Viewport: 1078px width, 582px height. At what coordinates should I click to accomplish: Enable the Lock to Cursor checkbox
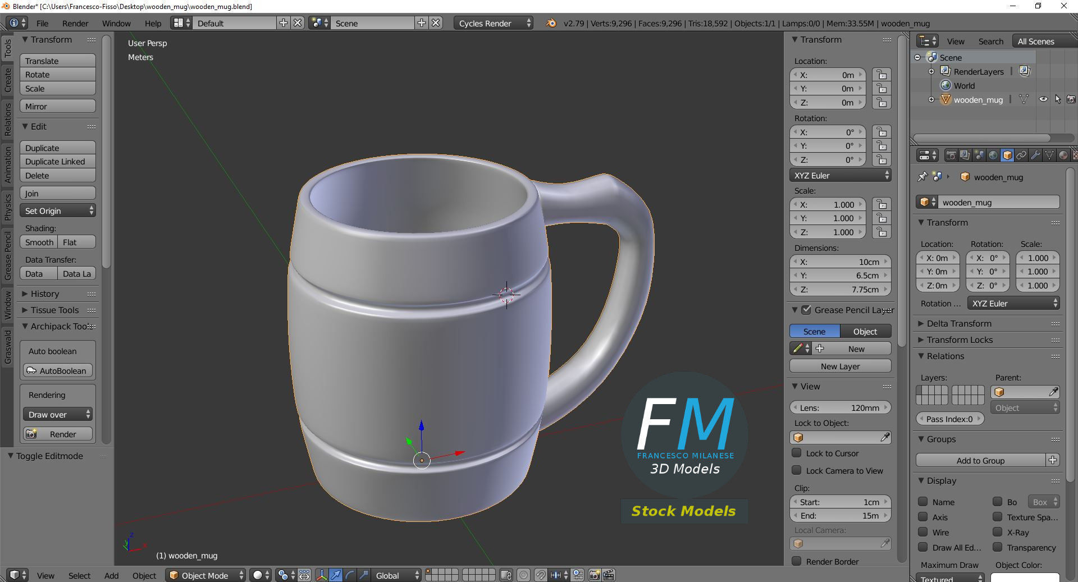pyautogui.click(x=796, y=453)
